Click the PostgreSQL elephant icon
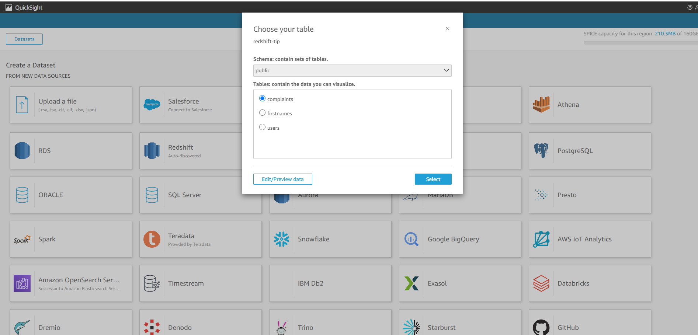Viewport: 698px width, 335px height. 541,151
